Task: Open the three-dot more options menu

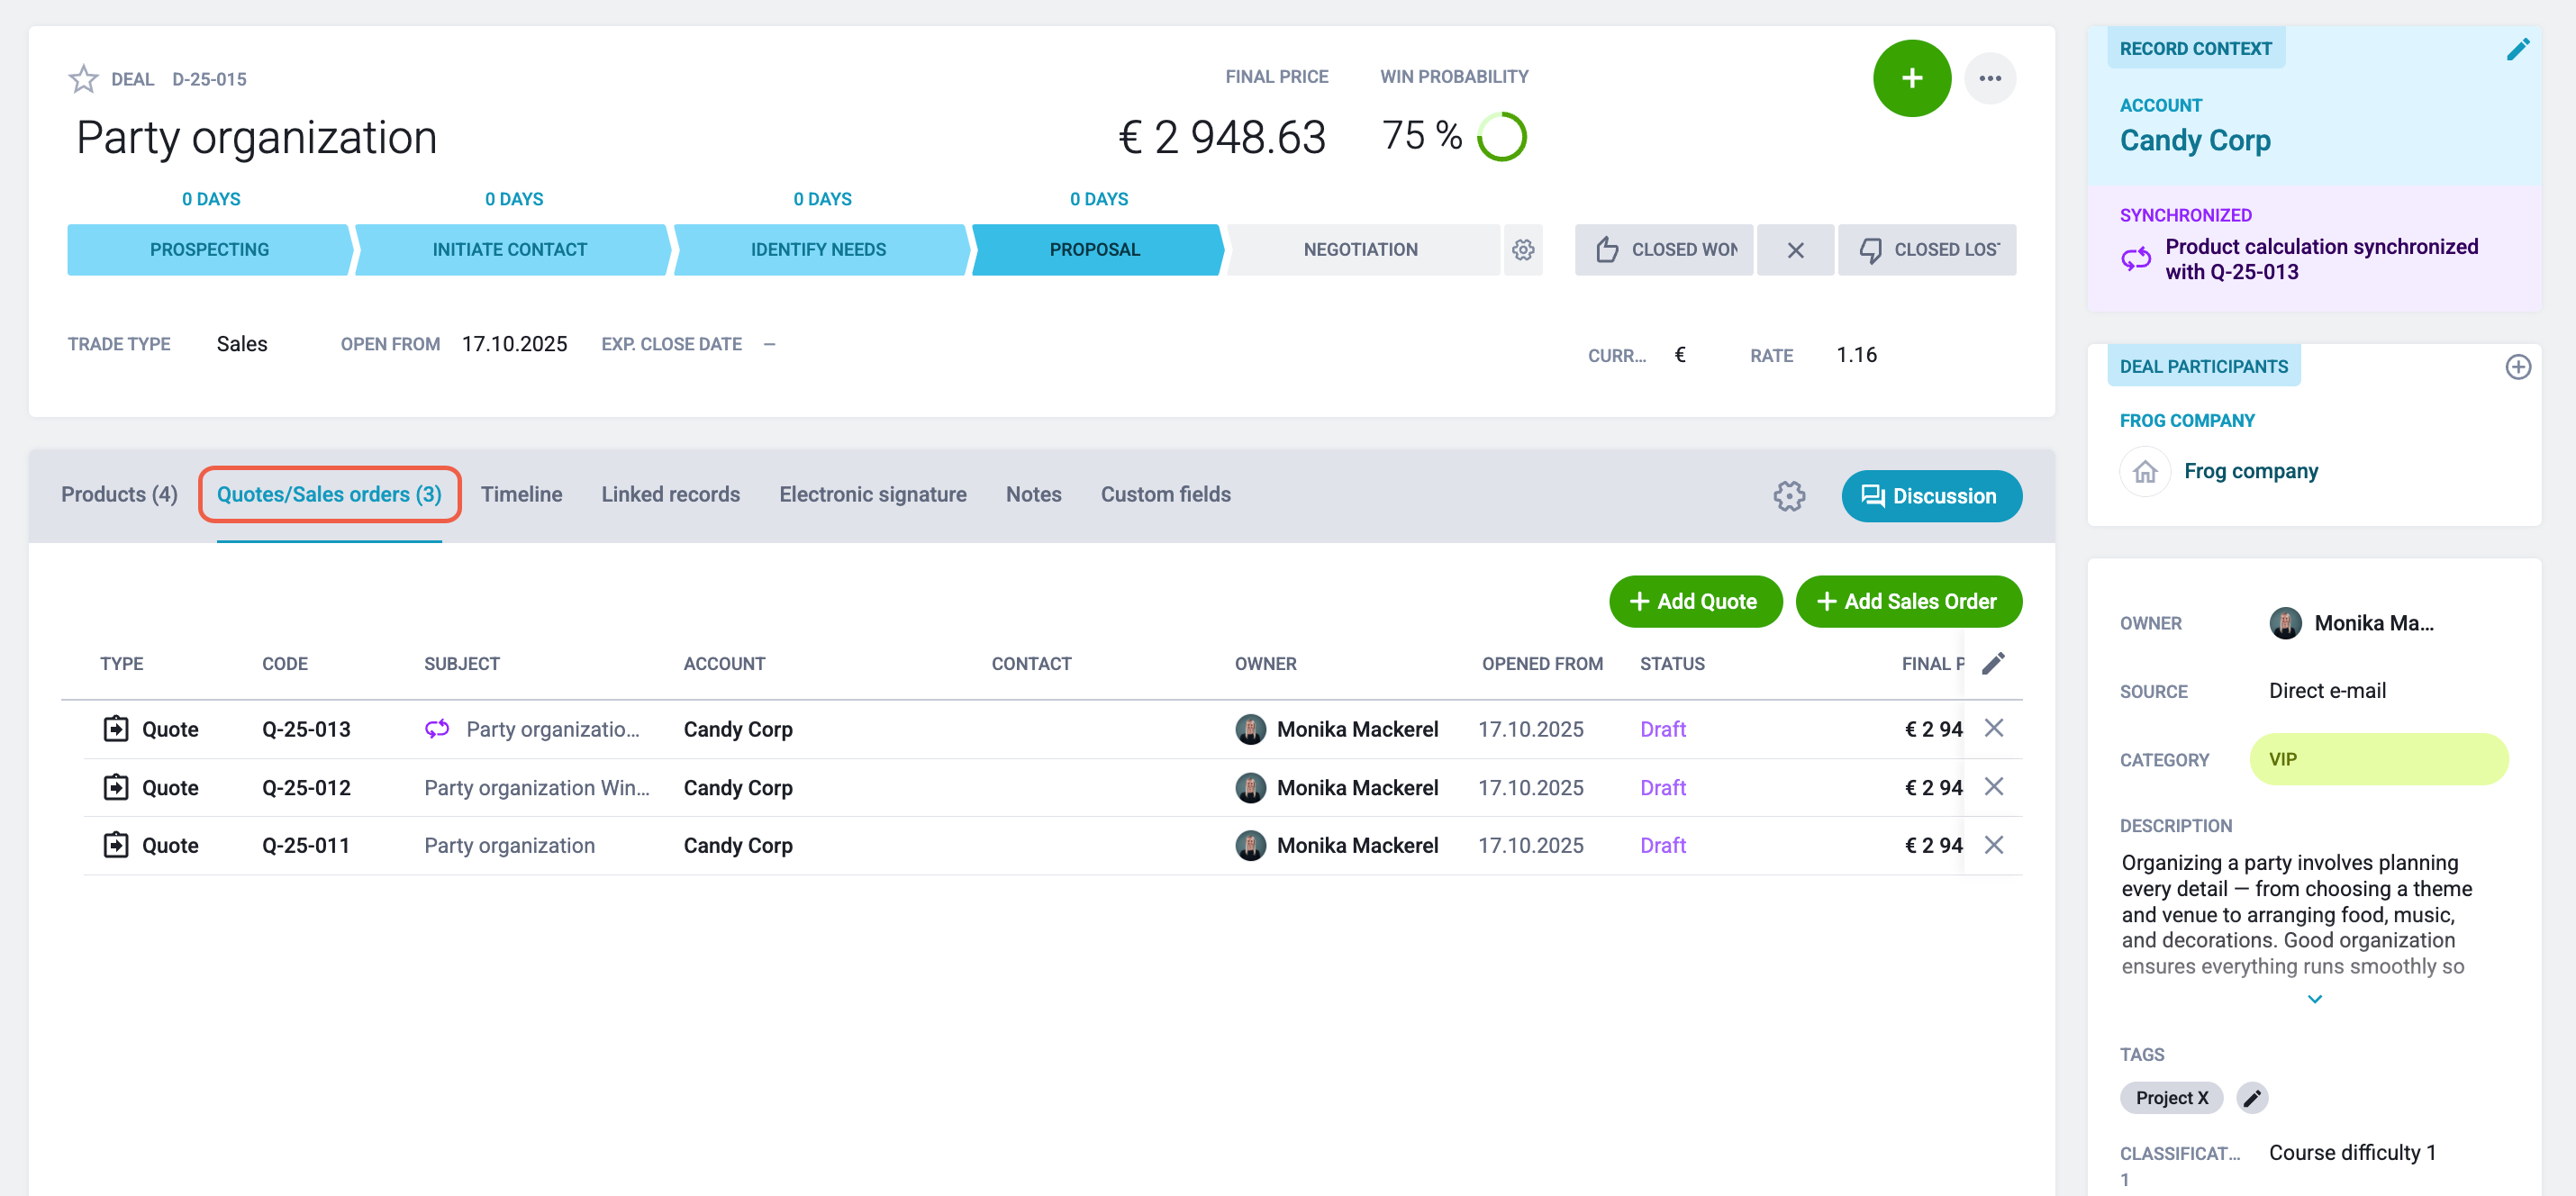Action: (1989, 78)
